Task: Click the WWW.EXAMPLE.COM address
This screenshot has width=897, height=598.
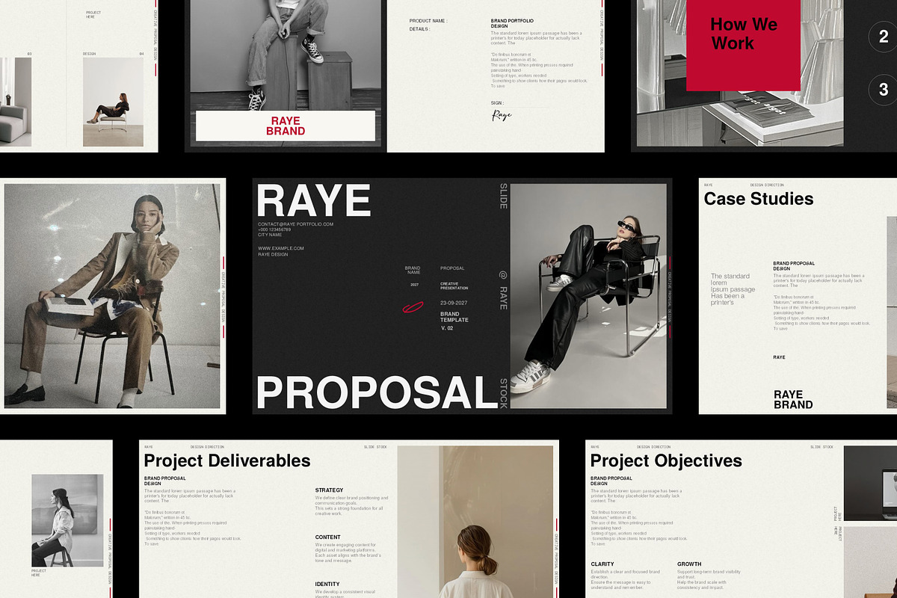Action: (x=281, y=248)
